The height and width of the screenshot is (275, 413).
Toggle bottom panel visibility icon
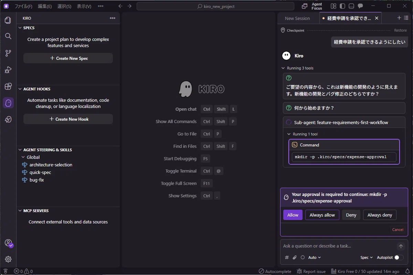(x=351, y=6)
